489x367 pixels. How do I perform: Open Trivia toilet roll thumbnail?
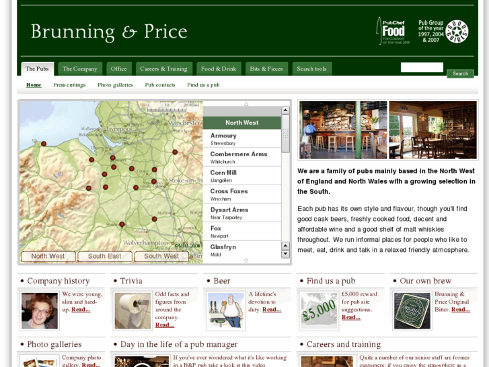(133, 311)
